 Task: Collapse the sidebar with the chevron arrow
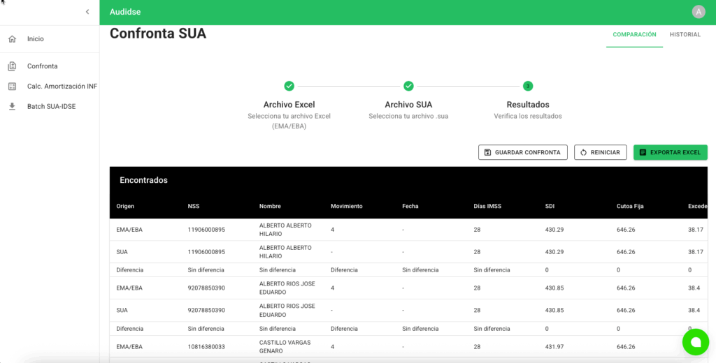(87, 12)
